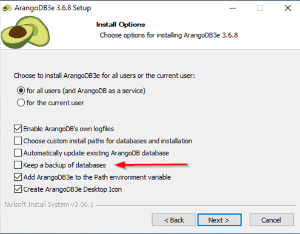Cancel the ArangoDB setup
Image resolution: width=300 pixels, height=234 pixels.
(272, 220)
